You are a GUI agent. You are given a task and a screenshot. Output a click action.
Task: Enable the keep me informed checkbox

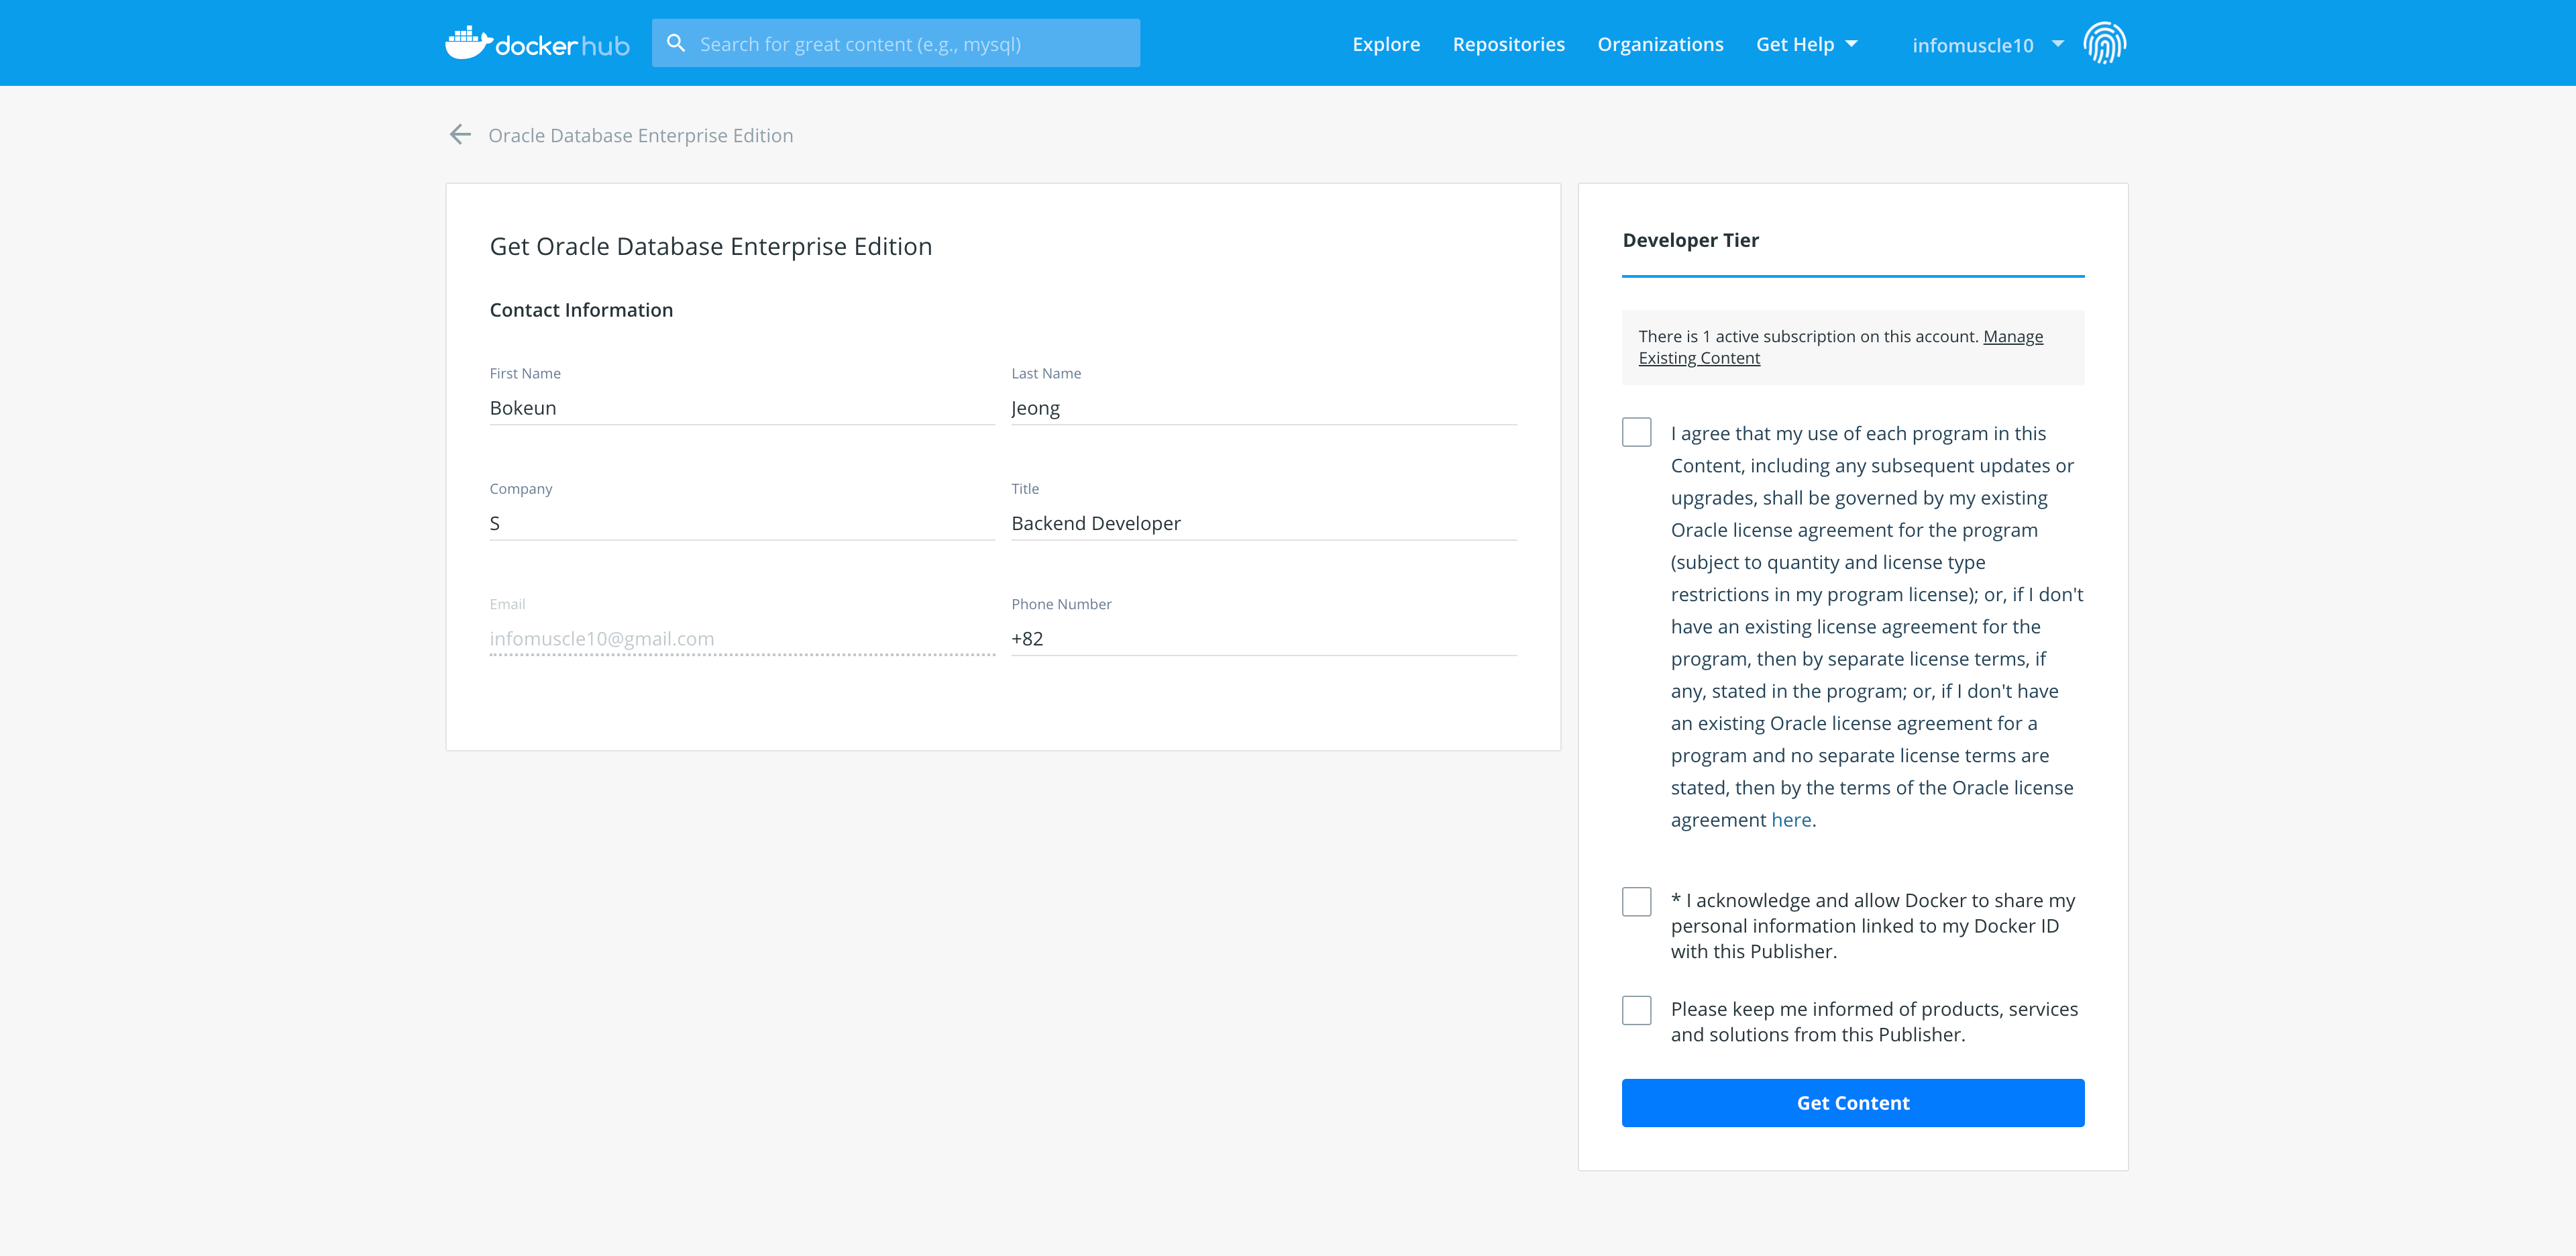pyautogui.click(x=1636, y=1010)
